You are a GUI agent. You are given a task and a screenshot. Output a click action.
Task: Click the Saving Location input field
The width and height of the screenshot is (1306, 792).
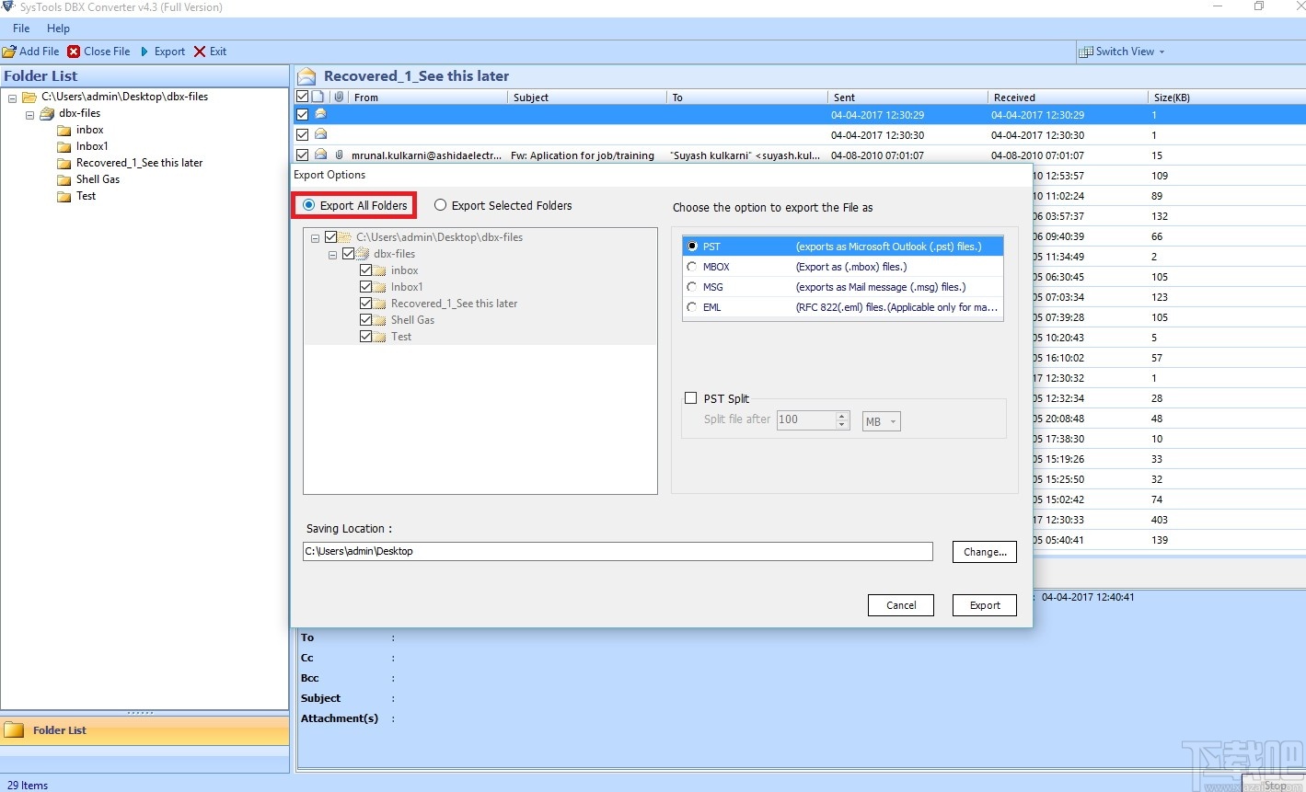pos(617,551)
